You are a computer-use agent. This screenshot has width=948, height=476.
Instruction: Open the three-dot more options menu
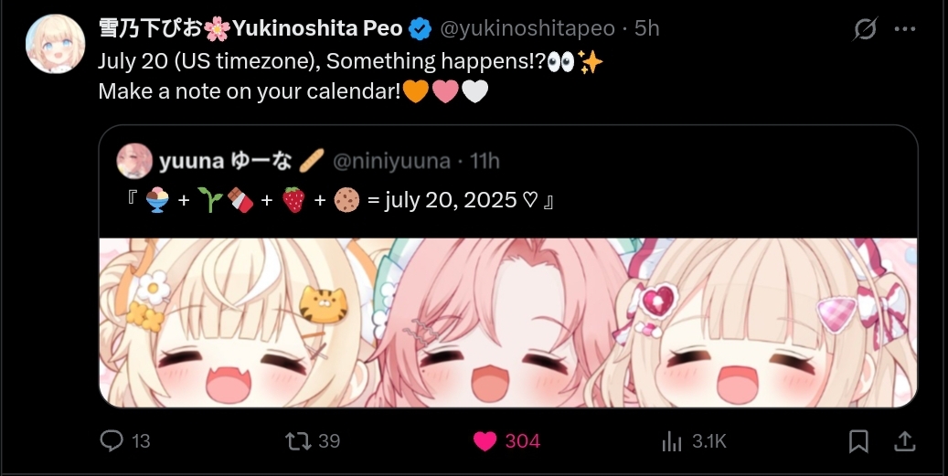click(904, 28)
